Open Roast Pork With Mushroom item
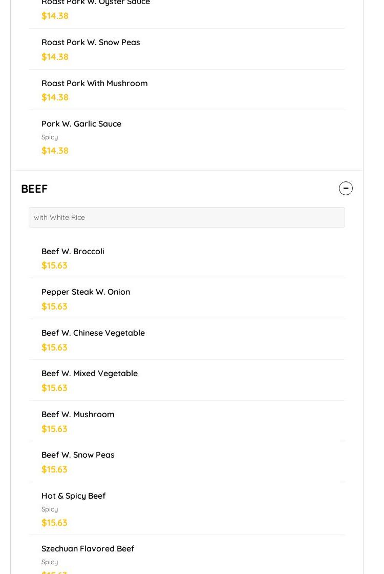 click(x=94, y=83)
